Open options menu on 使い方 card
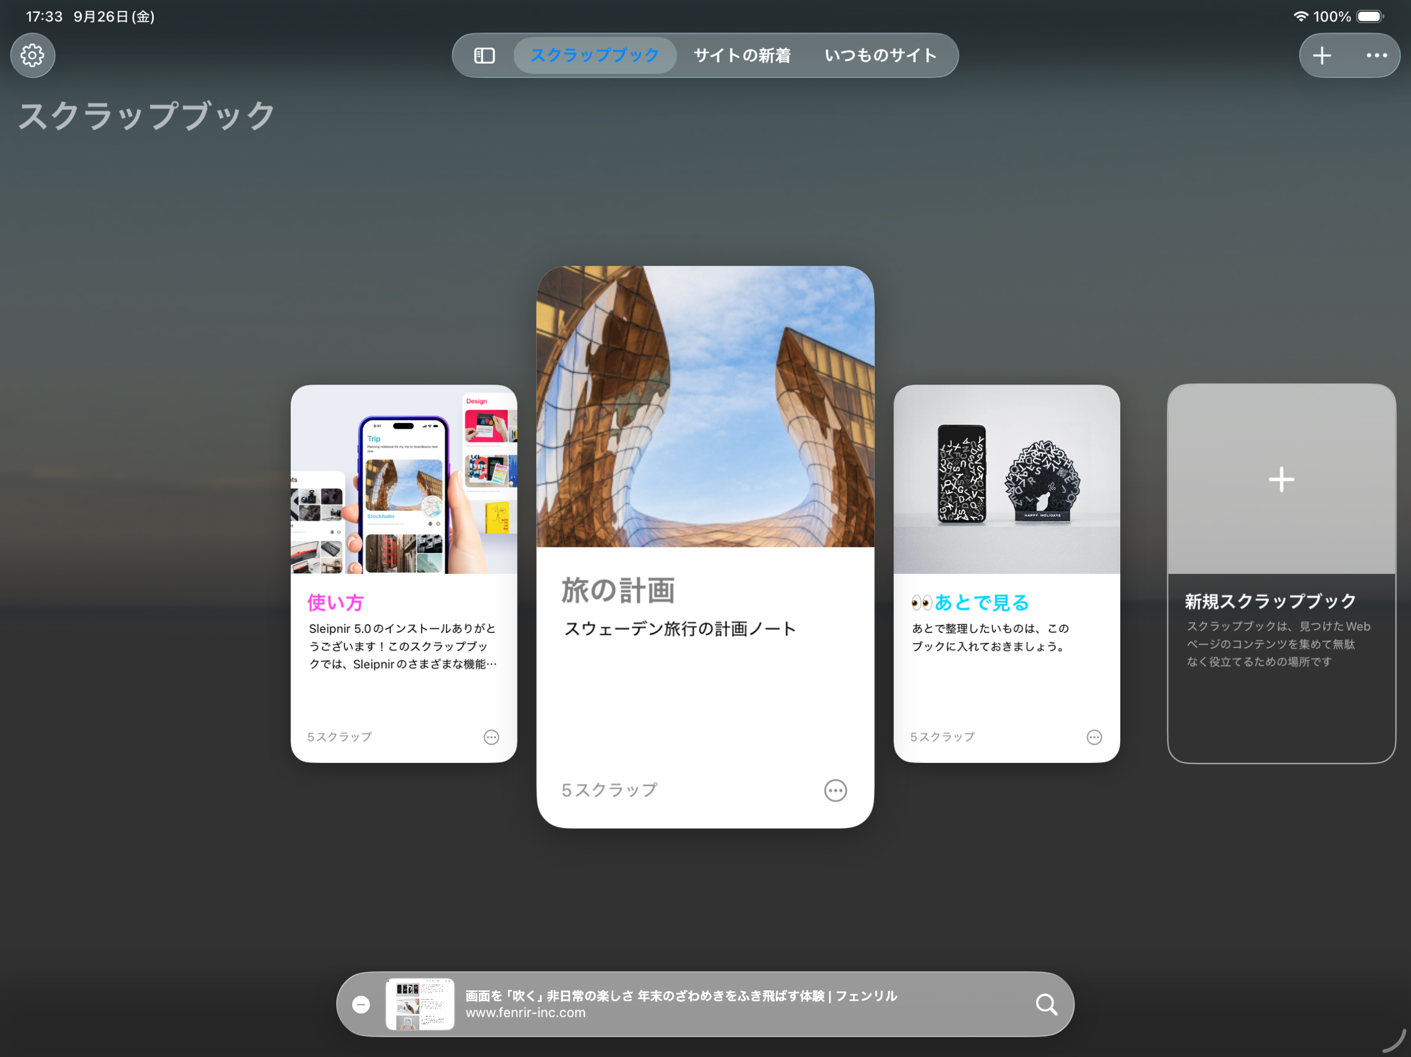Screen dimensions: 1411x1057 pos(491,737)
